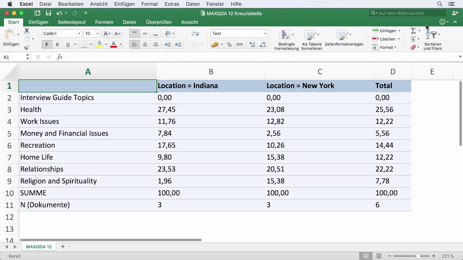
Task: Toggle left text alignment
Action: tap(135, 44)
